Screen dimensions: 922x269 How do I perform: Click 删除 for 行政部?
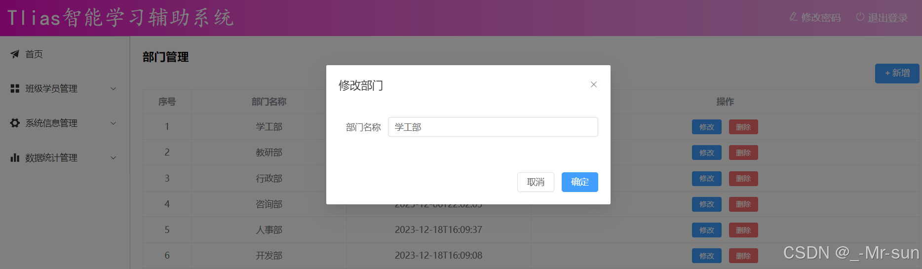tap(743, 178)
